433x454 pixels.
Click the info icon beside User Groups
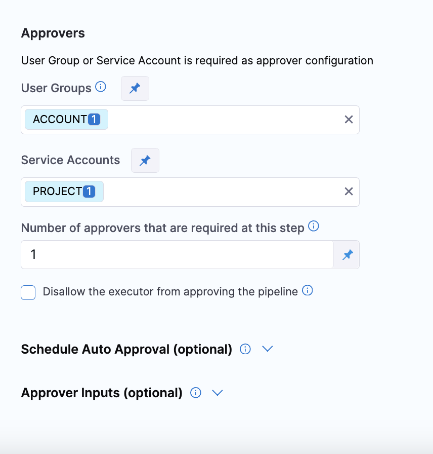[101, 87]
